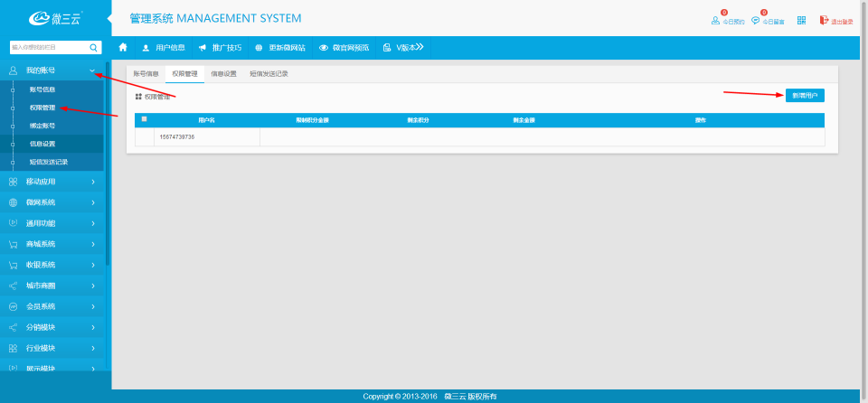Click the sidebar search input field
The image size is (868, 403).
47,47
